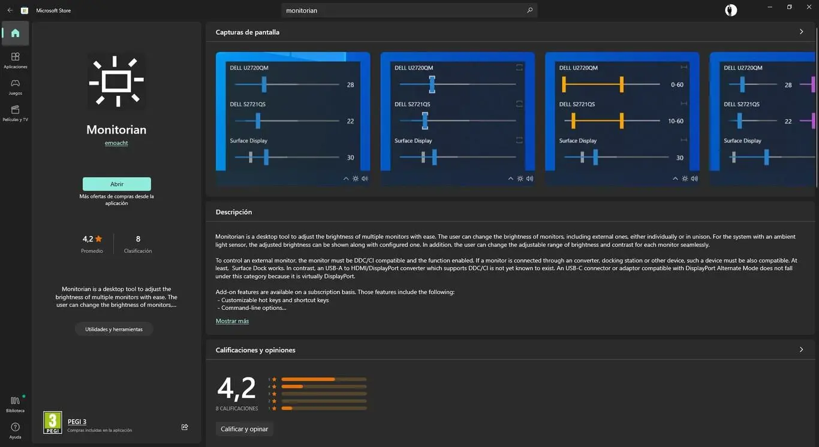Image resolution: width=819 pixels, height=447 pixels.
Task: Click the large 4,2 rating score
Action: point(236,388)
